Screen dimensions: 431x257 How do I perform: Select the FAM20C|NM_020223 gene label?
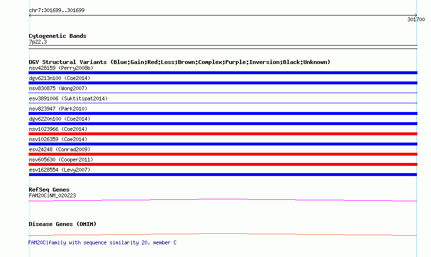click(x=52, y=195)
